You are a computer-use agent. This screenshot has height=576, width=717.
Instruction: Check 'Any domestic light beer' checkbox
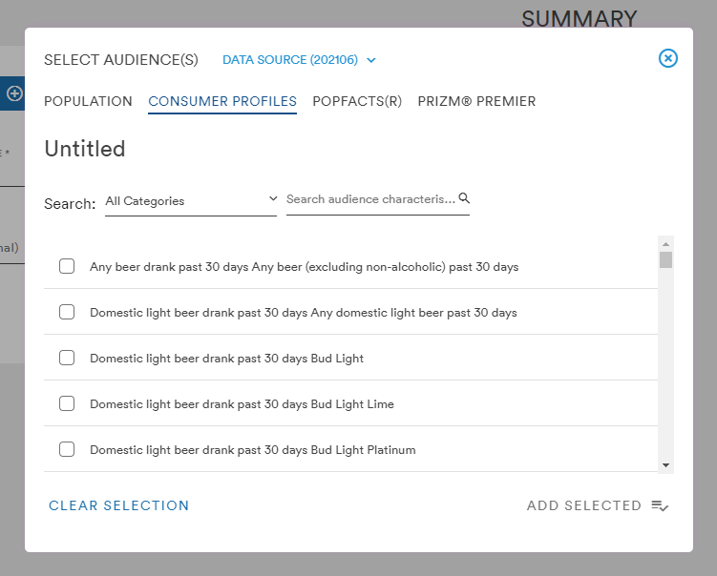click(x=67, y=312)
